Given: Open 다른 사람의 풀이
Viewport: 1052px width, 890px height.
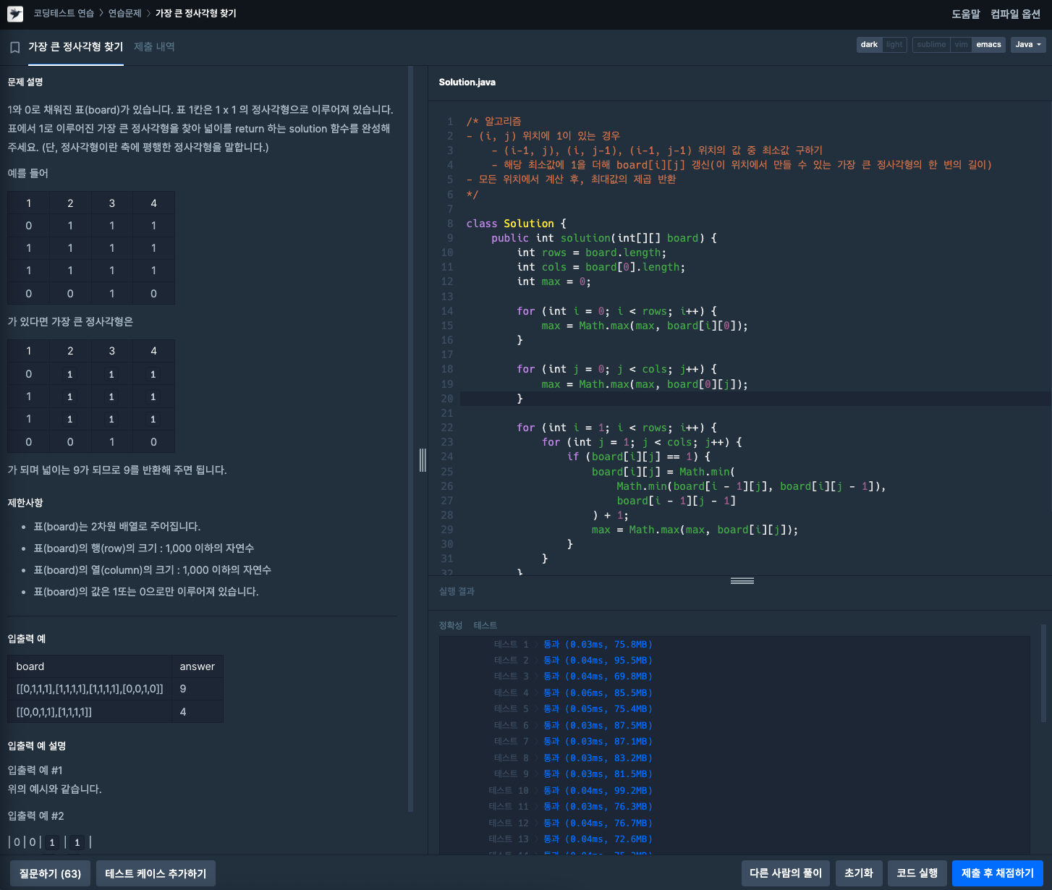Looking at the screenshot, I should point(786,873).
